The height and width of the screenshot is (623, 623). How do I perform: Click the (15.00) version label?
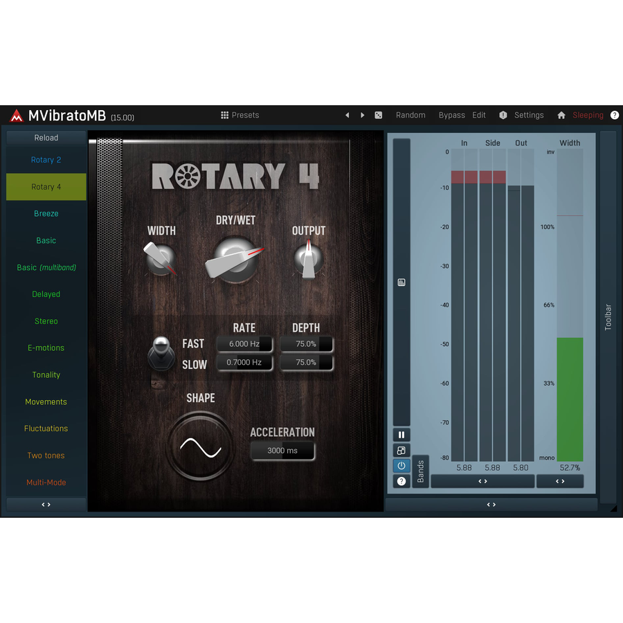[x=123, y=118]
